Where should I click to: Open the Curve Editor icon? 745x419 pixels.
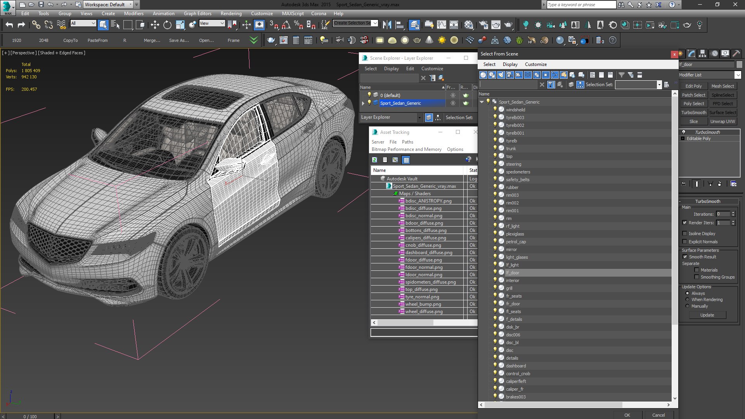(442, 25)
